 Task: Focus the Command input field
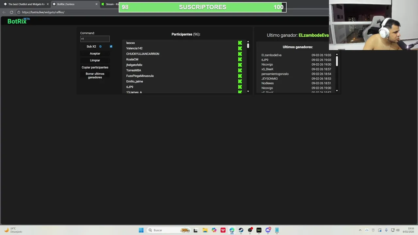tap(95, 39)
